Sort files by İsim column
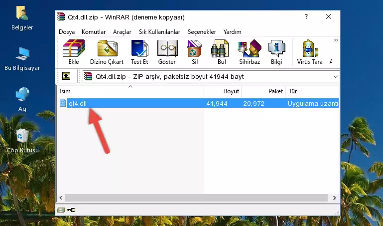 130,91
